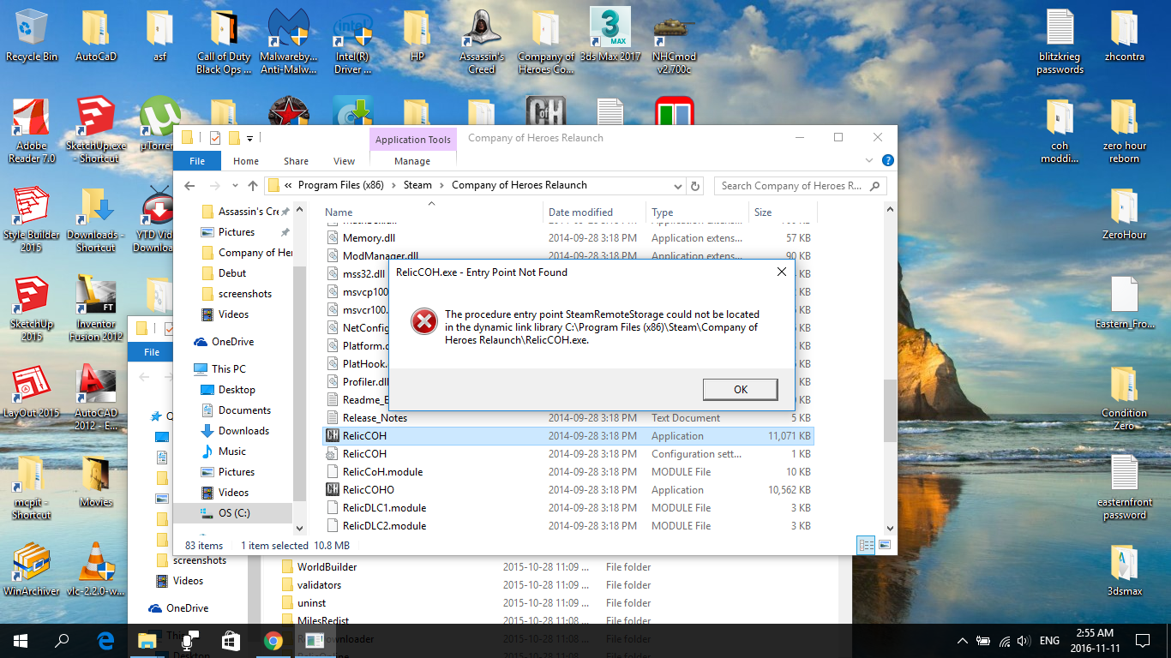Open Google Chrome from the taskbar
Screen dimensions: 1171x658
point(273,640)
